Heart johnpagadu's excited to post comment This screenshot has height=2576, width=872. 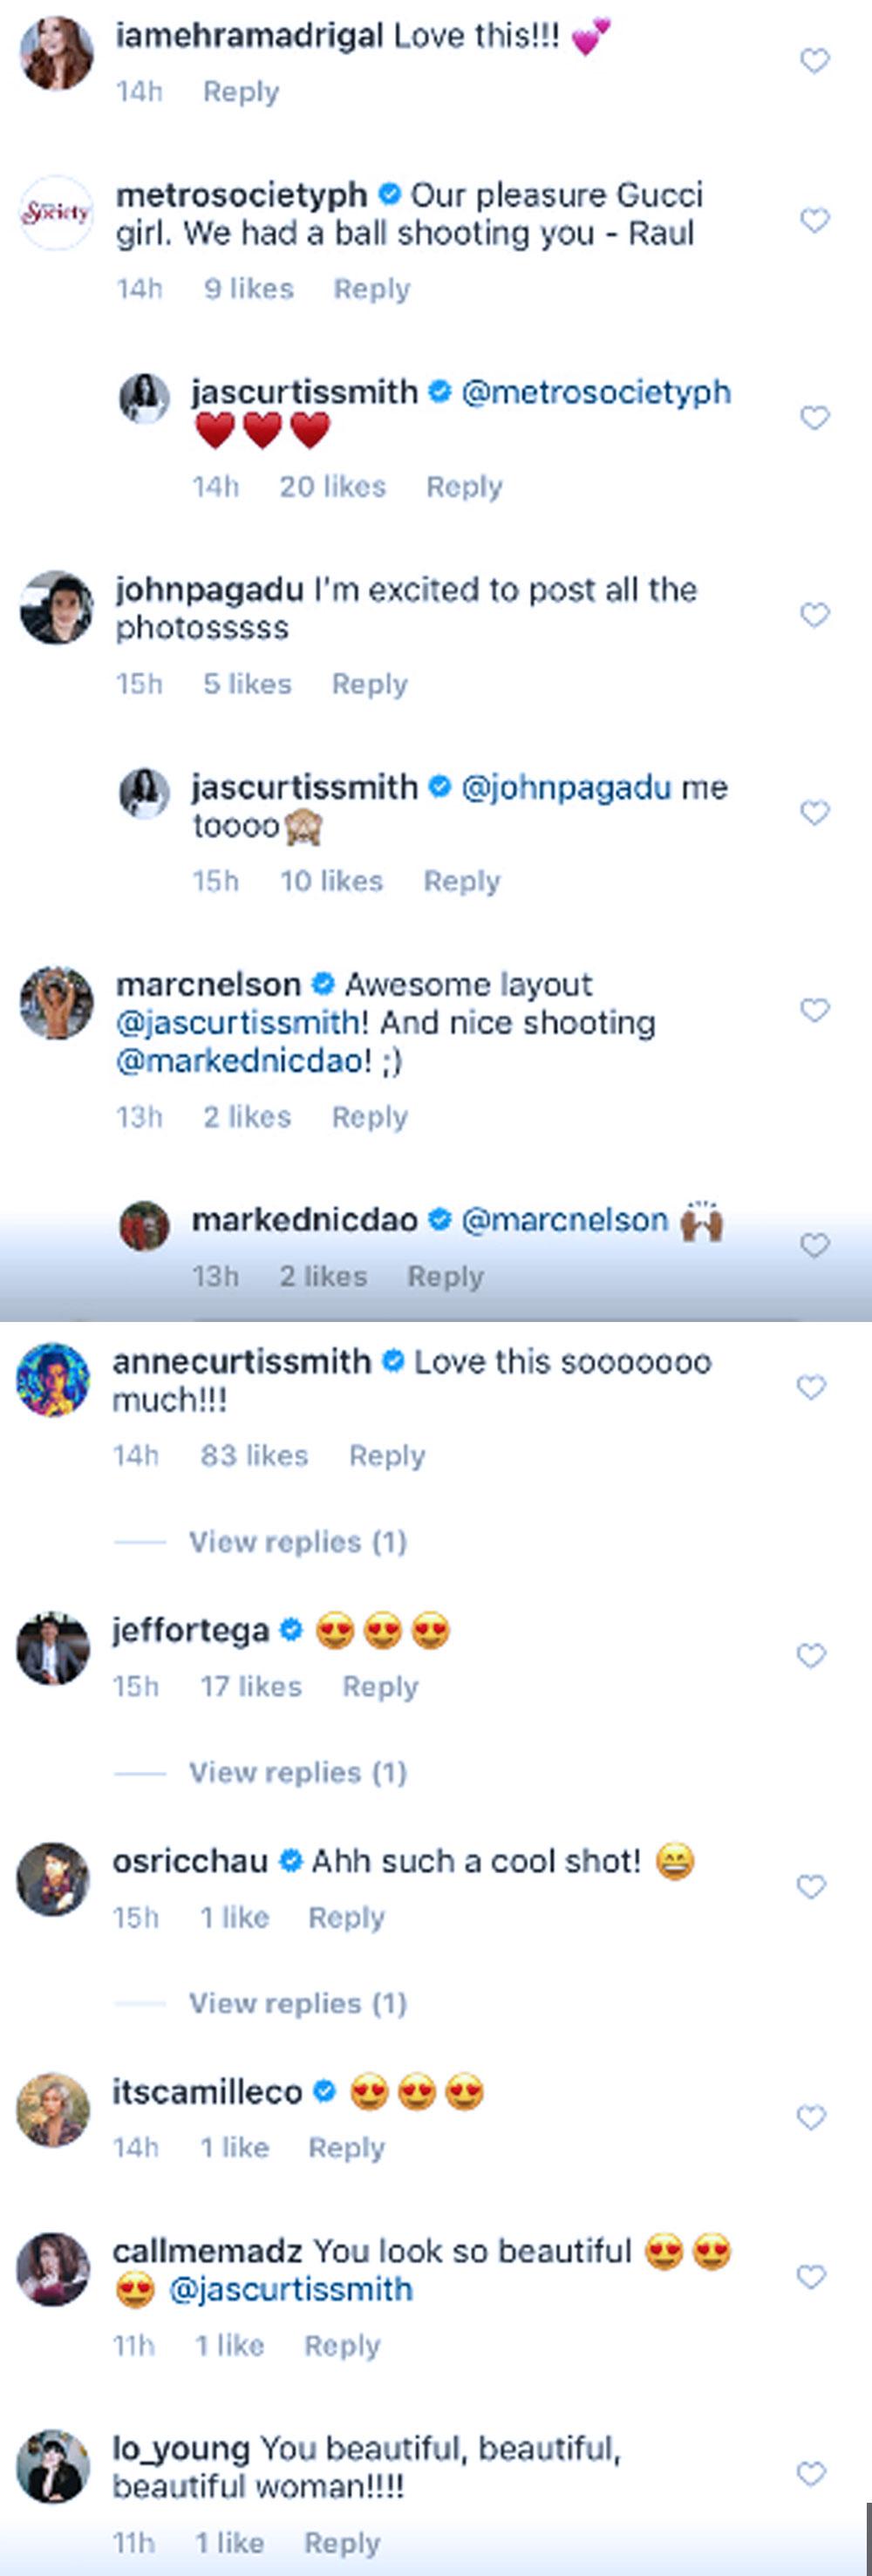click(815, 615)
